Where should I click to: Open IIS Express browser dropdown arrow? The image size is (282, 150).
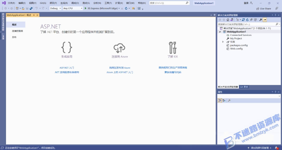pos(119,8)
